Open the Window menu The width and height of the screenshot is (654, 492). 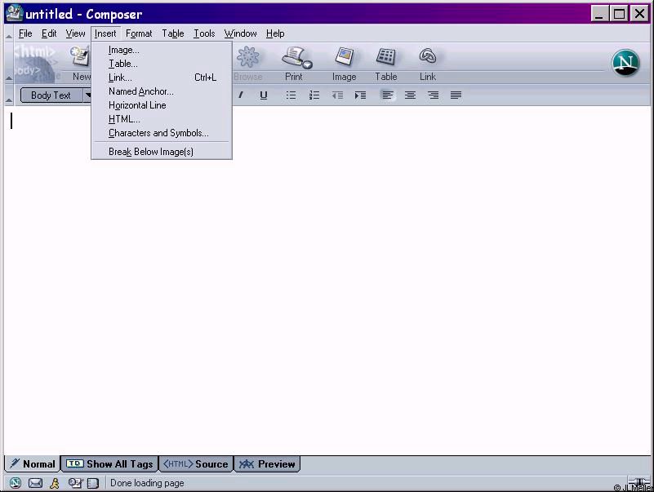[x=240, y=33]
